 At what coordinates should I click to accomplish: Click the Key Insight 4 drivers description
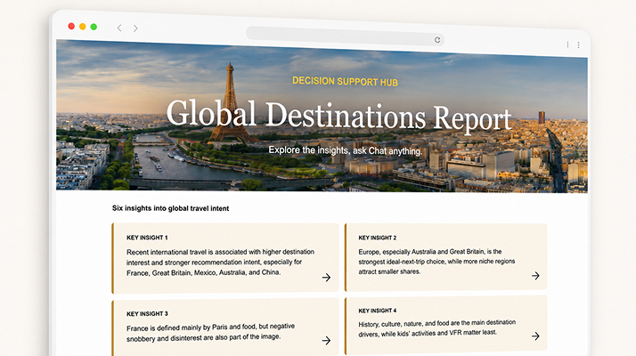[436, 328]
